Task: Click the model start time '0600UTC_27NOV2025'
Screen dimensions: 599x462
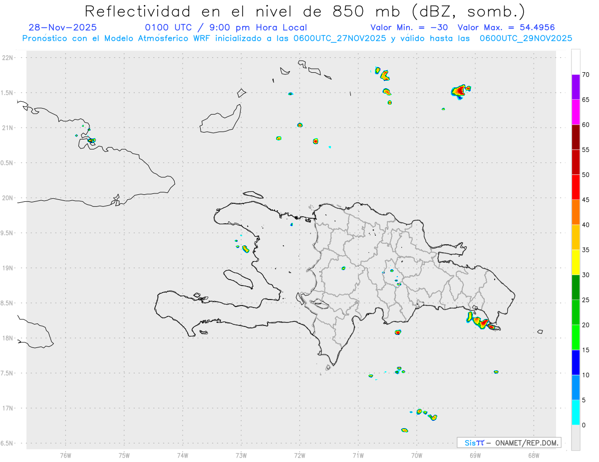Action: point(340,38)
